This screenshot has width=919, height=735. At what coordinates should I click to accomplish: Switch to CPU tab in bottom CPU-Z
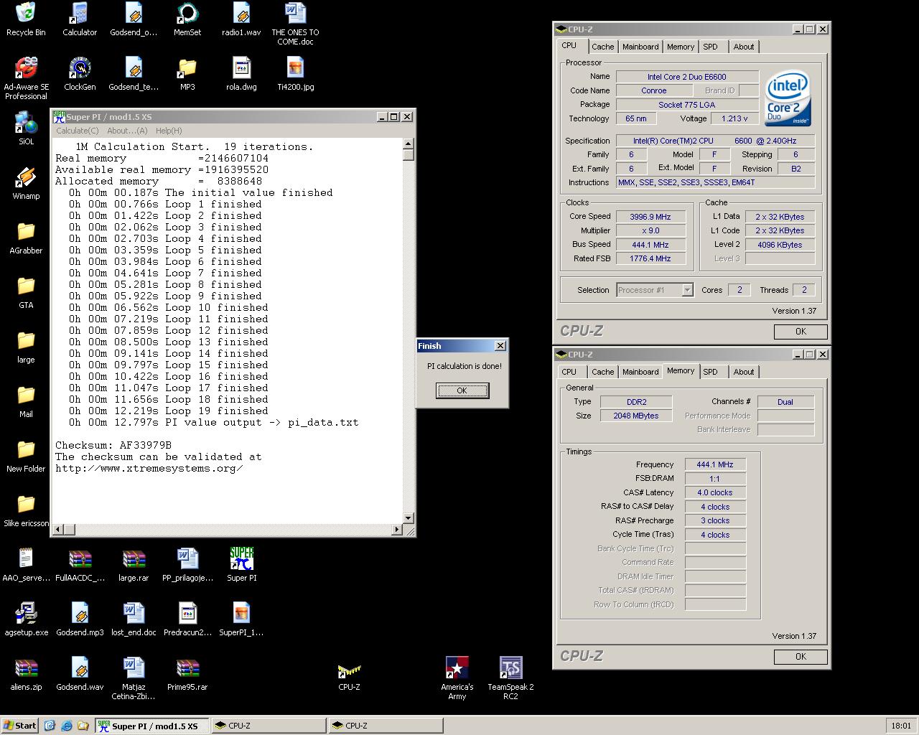pyautogui.click(x=569, y=372)
